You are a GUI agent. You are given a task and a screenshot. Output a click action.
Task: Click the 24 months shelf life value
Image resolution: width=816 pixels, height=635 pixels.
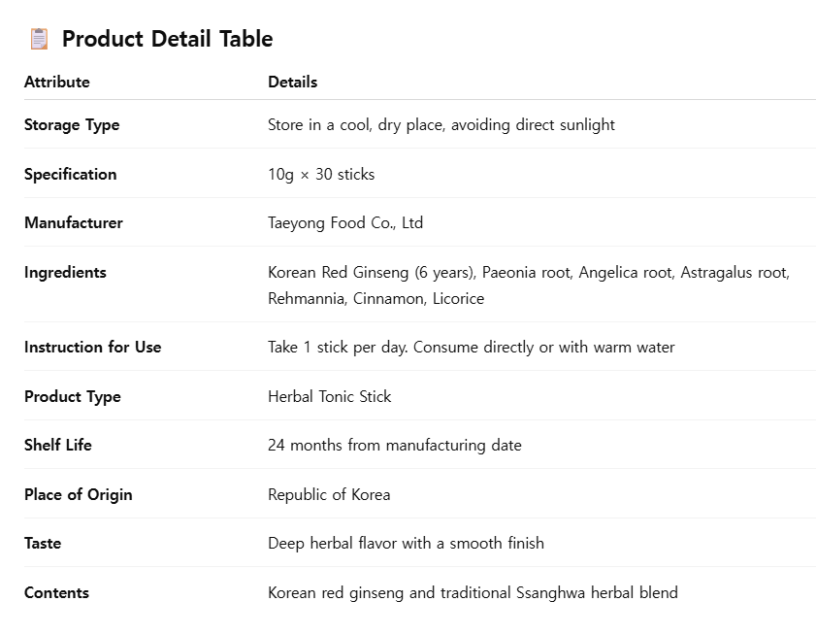point(394,445)
